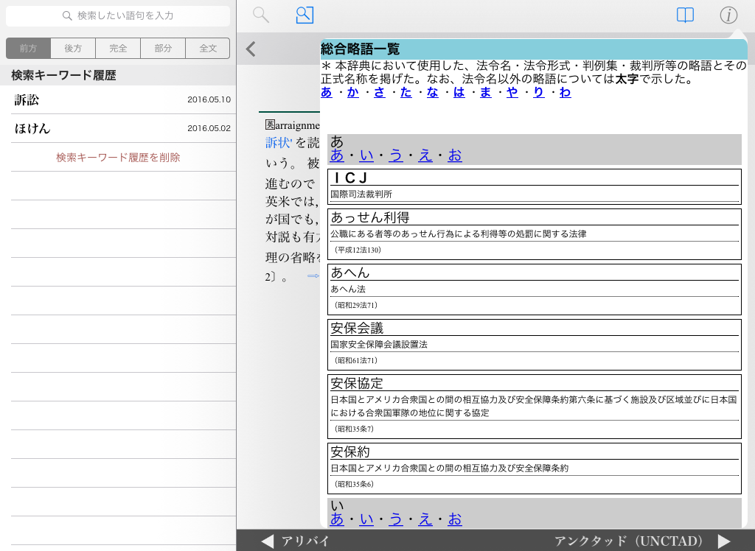Switch to 部分 search mode
Screen dimensions: 755x551
(x=163, y=48)
